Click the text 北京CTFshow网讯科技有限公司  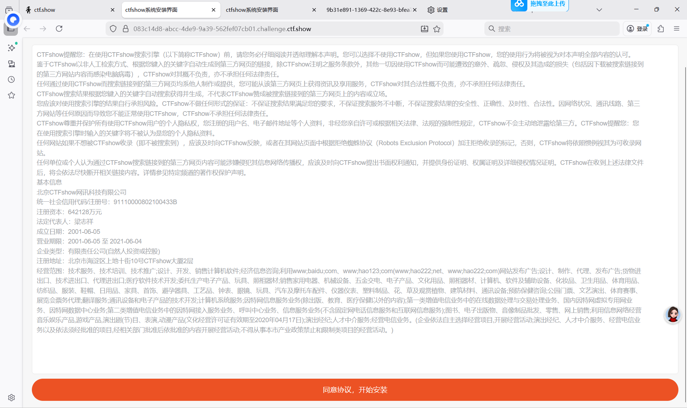(81, 192)
